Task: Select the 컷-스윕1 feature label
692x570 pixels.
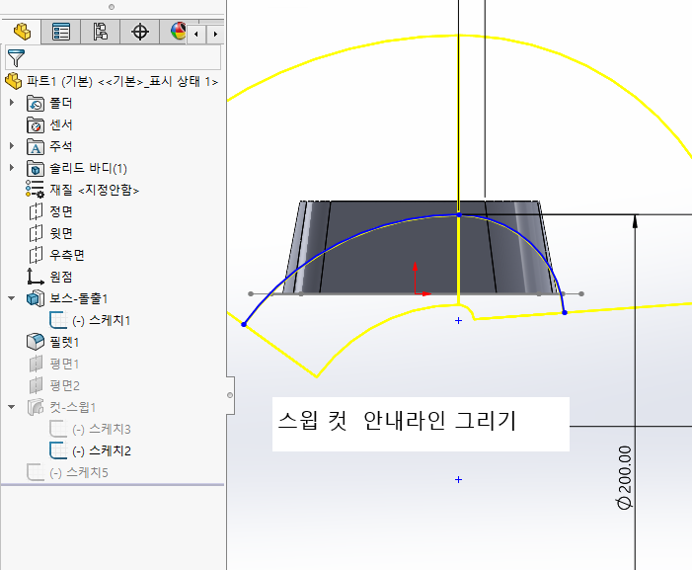Action: 73,407
